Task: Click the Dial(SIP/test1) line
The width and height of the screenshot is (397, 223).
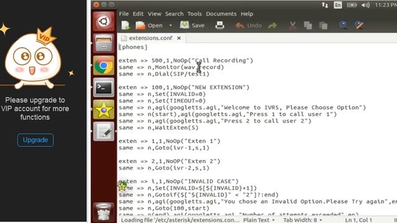Action: [164, 74]
